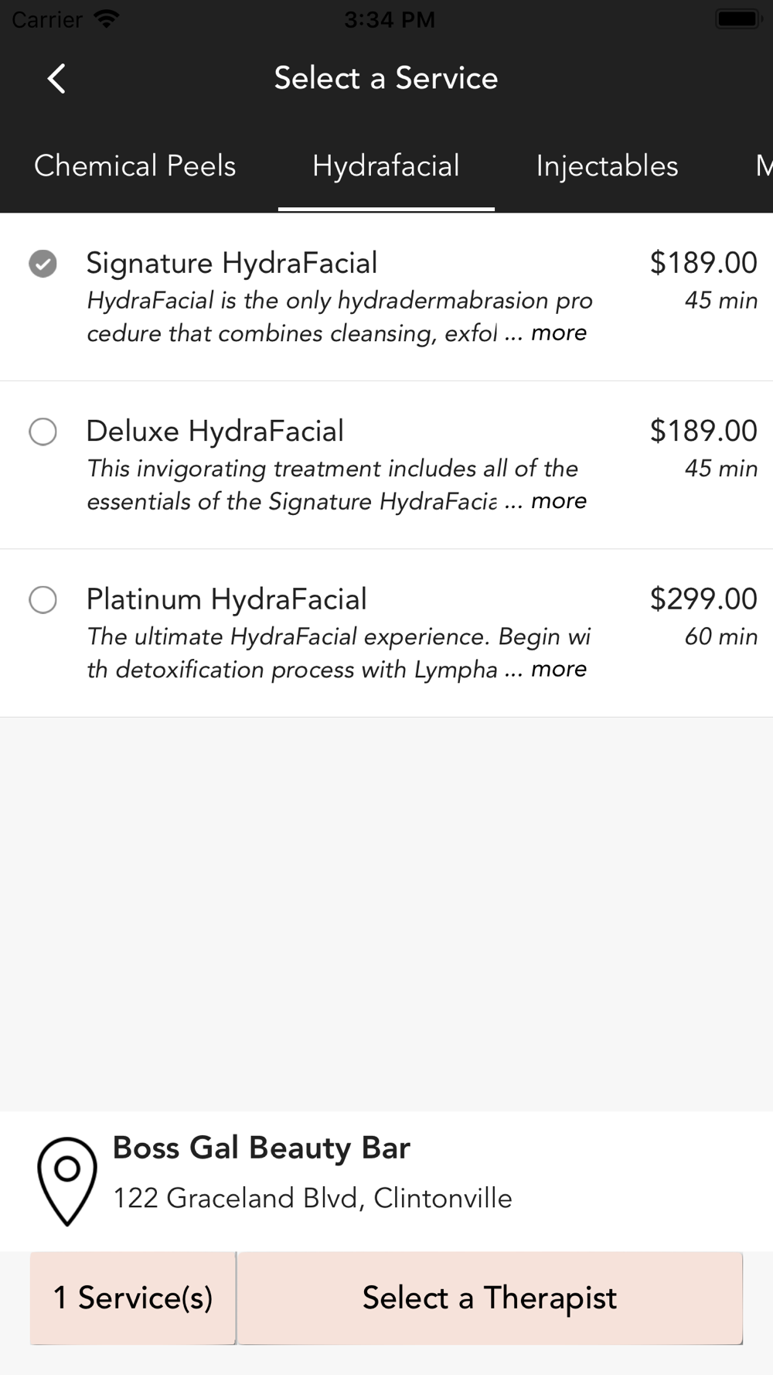
Task: Open the 1 Service(s) summary button
Action: 133,1298
